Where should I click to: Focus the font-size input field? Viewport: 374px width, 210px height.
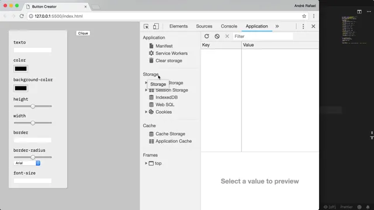(33, 181)
